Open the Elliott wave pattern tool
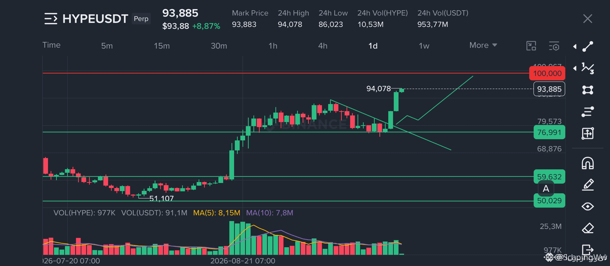 [x=588, y=68]
